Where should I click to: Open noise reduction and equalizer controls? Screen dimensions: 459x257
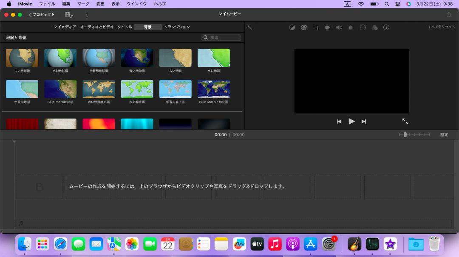pos(351,28)
